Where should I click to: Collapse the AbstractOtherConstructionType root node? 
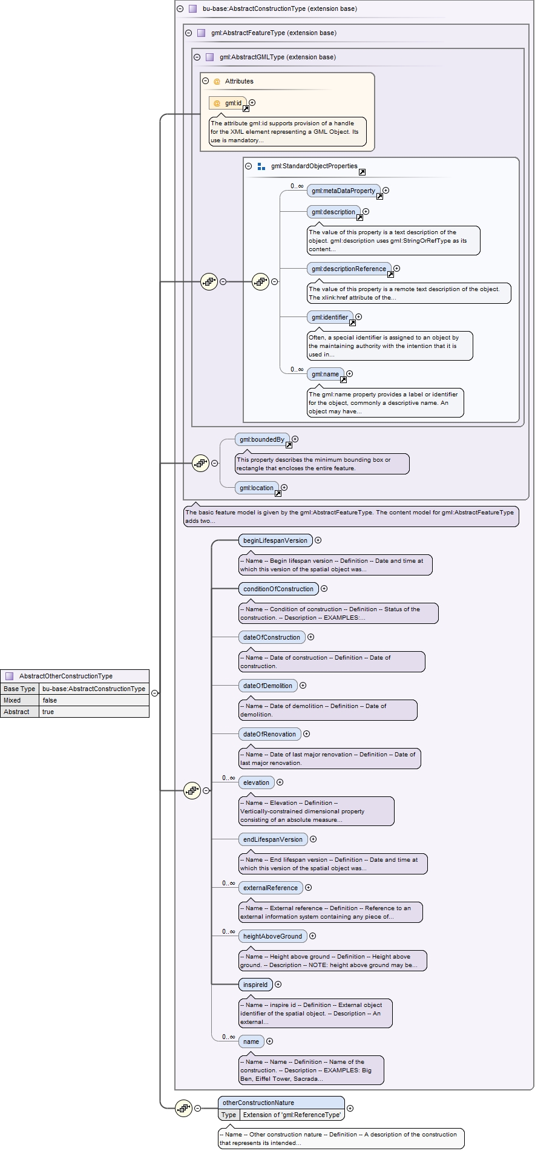click(154, 694)
